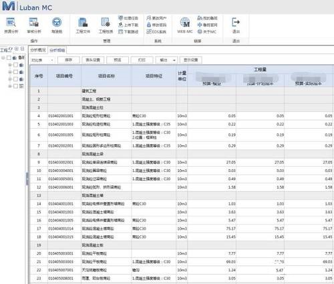Tick the first child tree checkbox
This screenshot has height=284, width=334.
pos(15,65)
